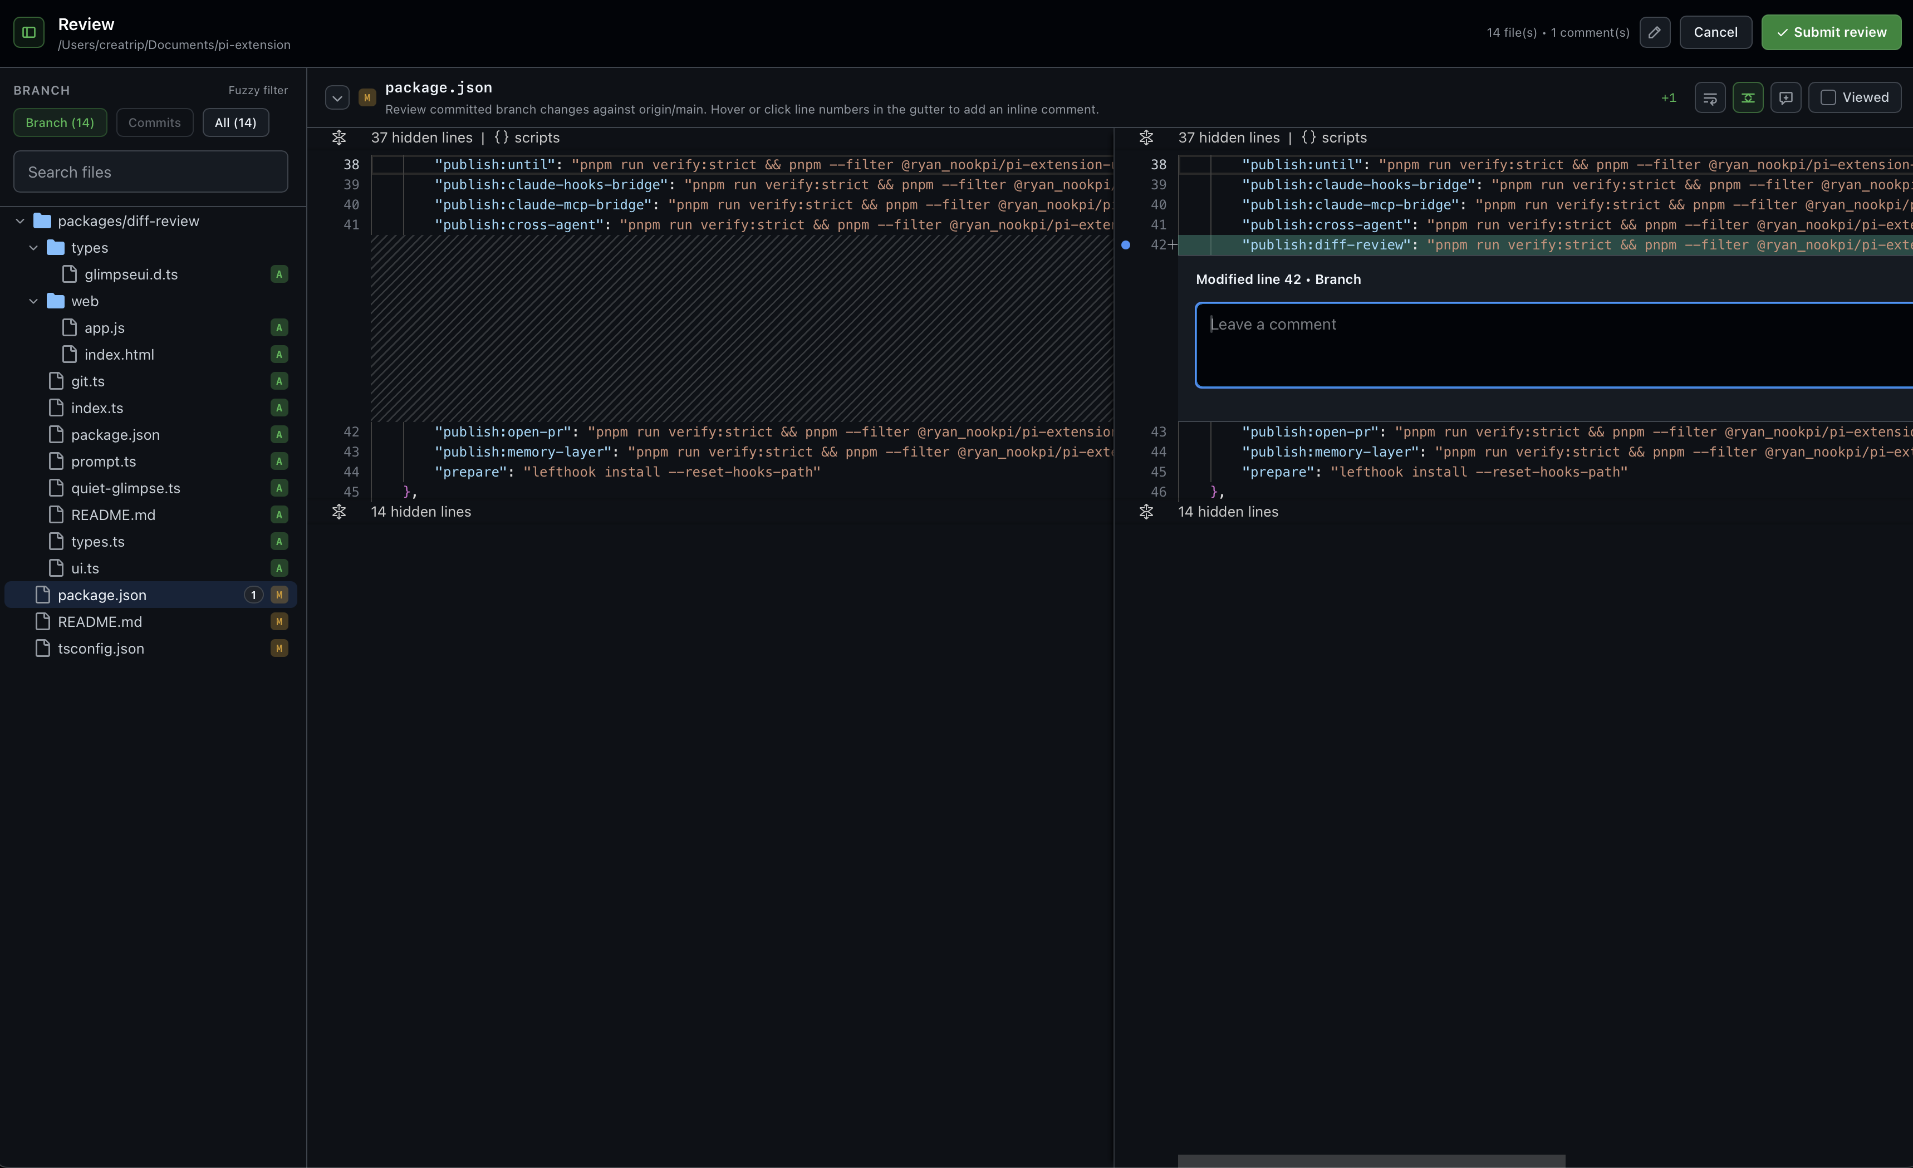Screen dimensions: 1913x1168
Task: Click the +1 additions indicator
Action: click(x=1669, y=98)
